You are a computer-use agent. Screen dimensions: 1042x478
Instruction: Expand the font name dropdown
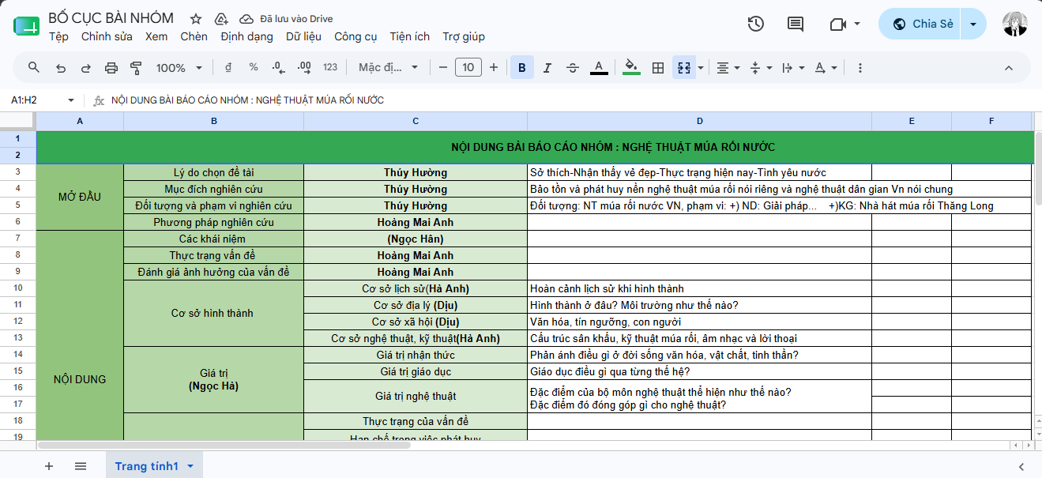[389, 68]
